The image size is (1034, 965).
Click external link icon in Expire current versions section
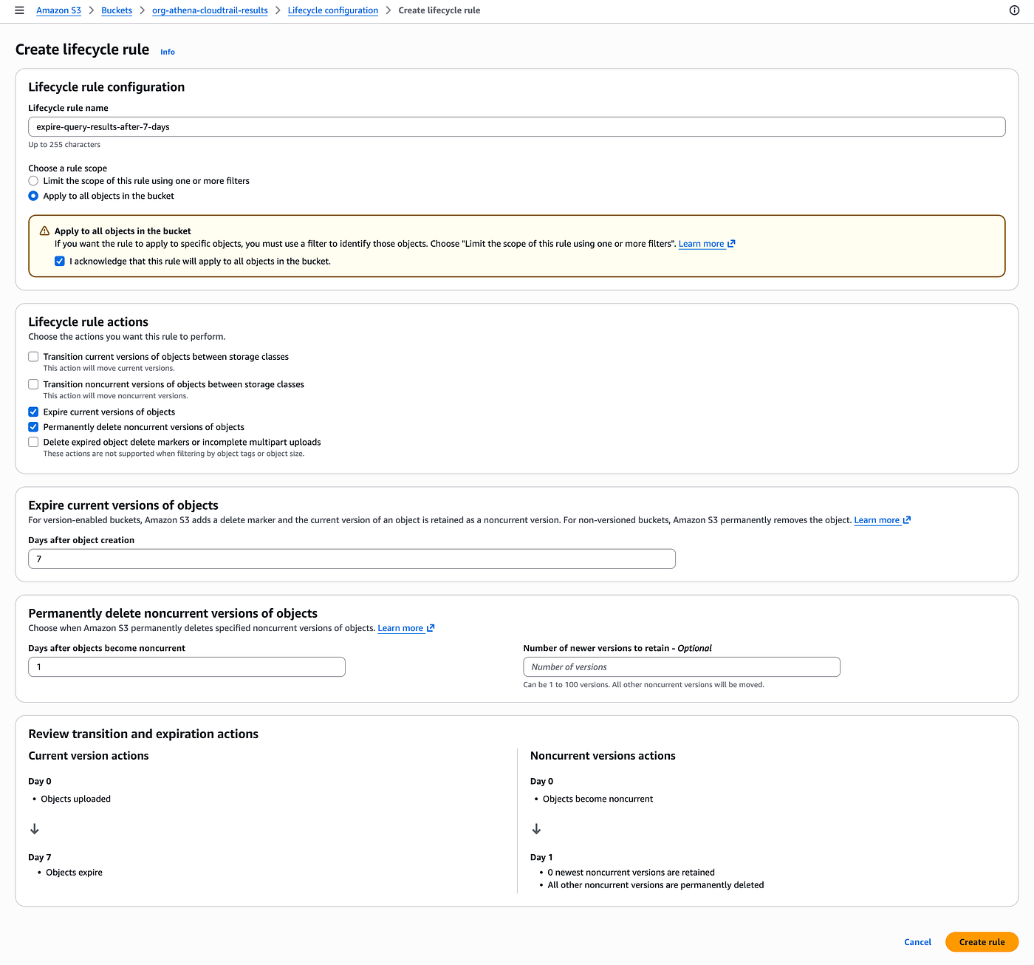click(907, 520)
